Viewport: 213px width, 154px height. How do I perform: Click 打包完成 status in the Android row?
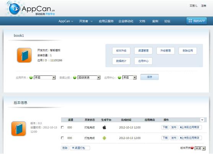pyautogui.click(x=90, y=138)
